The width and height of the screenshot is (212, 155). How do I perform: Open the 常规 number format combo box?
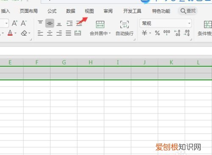tap(165, 23)
